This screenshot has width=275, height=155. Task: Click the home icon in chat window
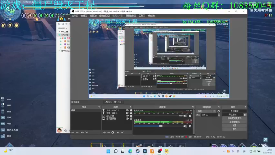tap(61, 19)
